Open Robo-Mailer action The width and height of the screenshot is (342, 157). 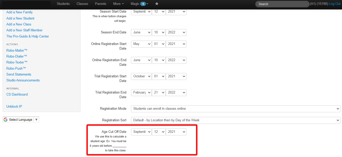[x=17, y=50]
